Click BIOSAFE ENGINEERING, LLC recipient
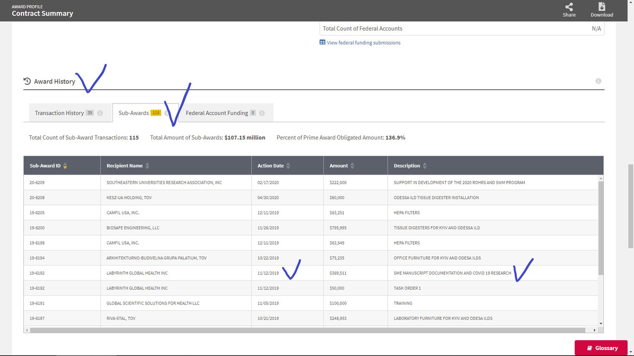 [x=133, y=228]
